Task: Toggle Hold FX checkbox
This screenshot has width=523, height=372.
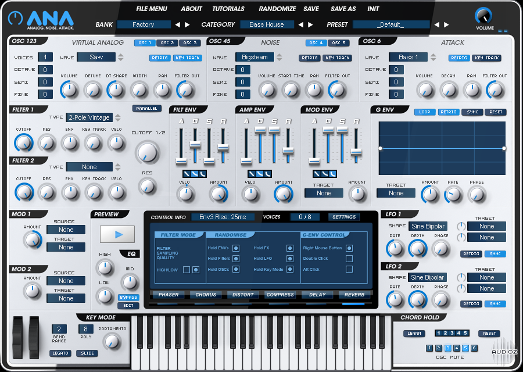Action: [290, 248]
